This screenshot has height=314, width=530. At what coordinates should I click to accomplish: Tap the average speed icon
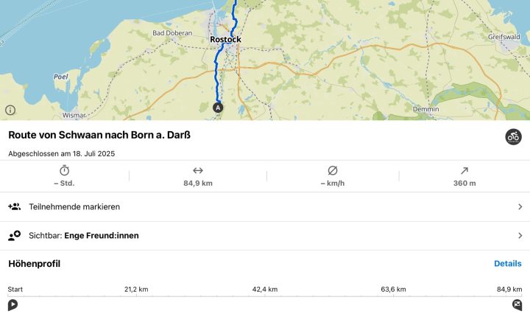coord(333,170)
